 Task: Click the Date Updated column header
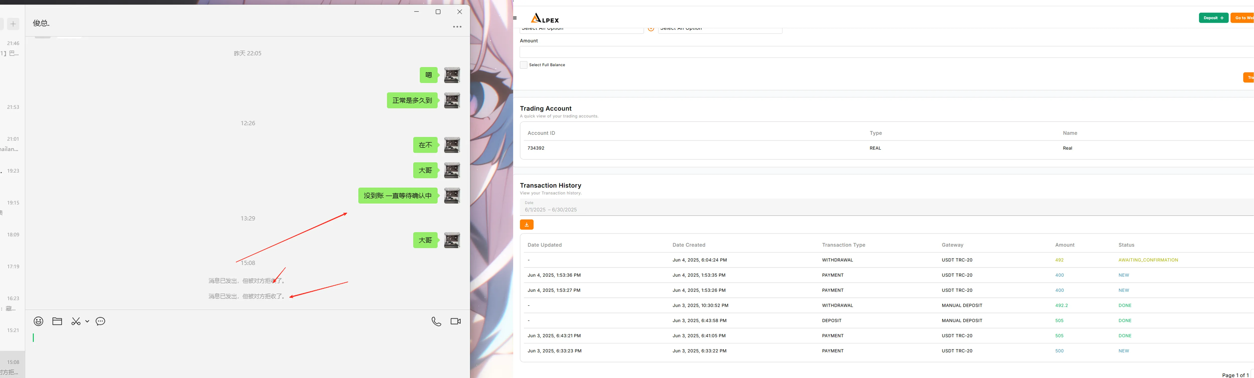545,245
